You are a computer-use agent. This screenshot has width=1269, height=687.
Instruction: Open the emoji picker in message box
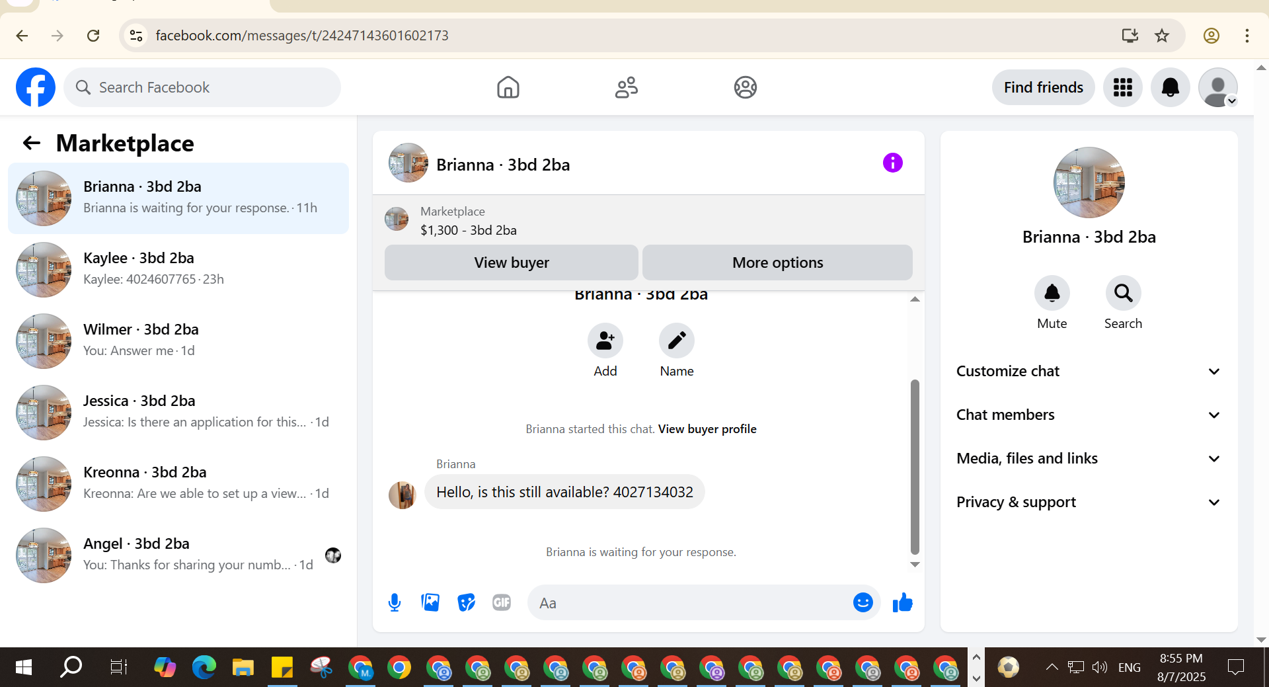coord(863,602)
